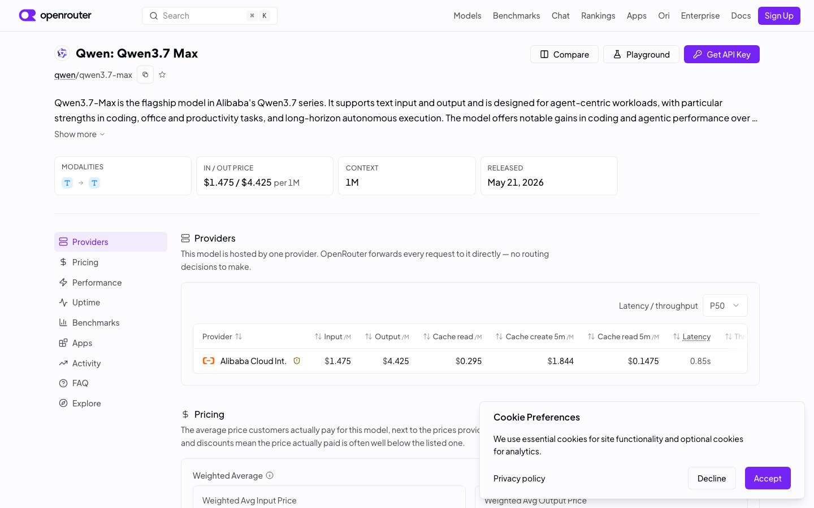Viewport: 814px width, 508px height.
Task: Click the Compare columns icon
Action: 544,54
